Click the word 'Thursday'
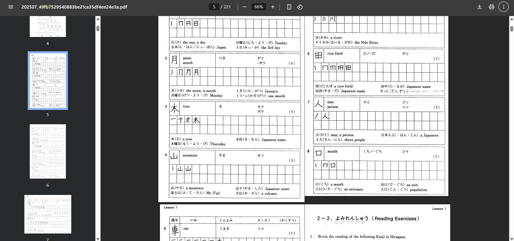This screenshot has height=241, width=514. click(x=217, y=144)
